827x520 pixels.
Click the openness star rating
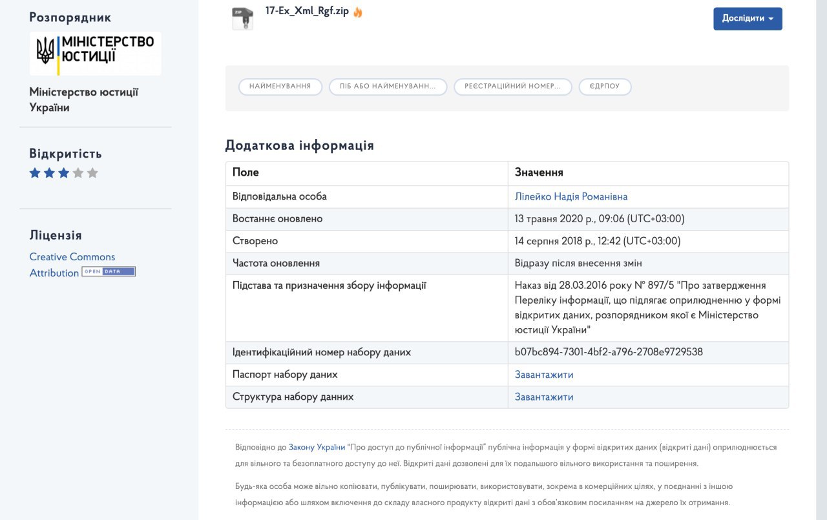click(63, 173)
